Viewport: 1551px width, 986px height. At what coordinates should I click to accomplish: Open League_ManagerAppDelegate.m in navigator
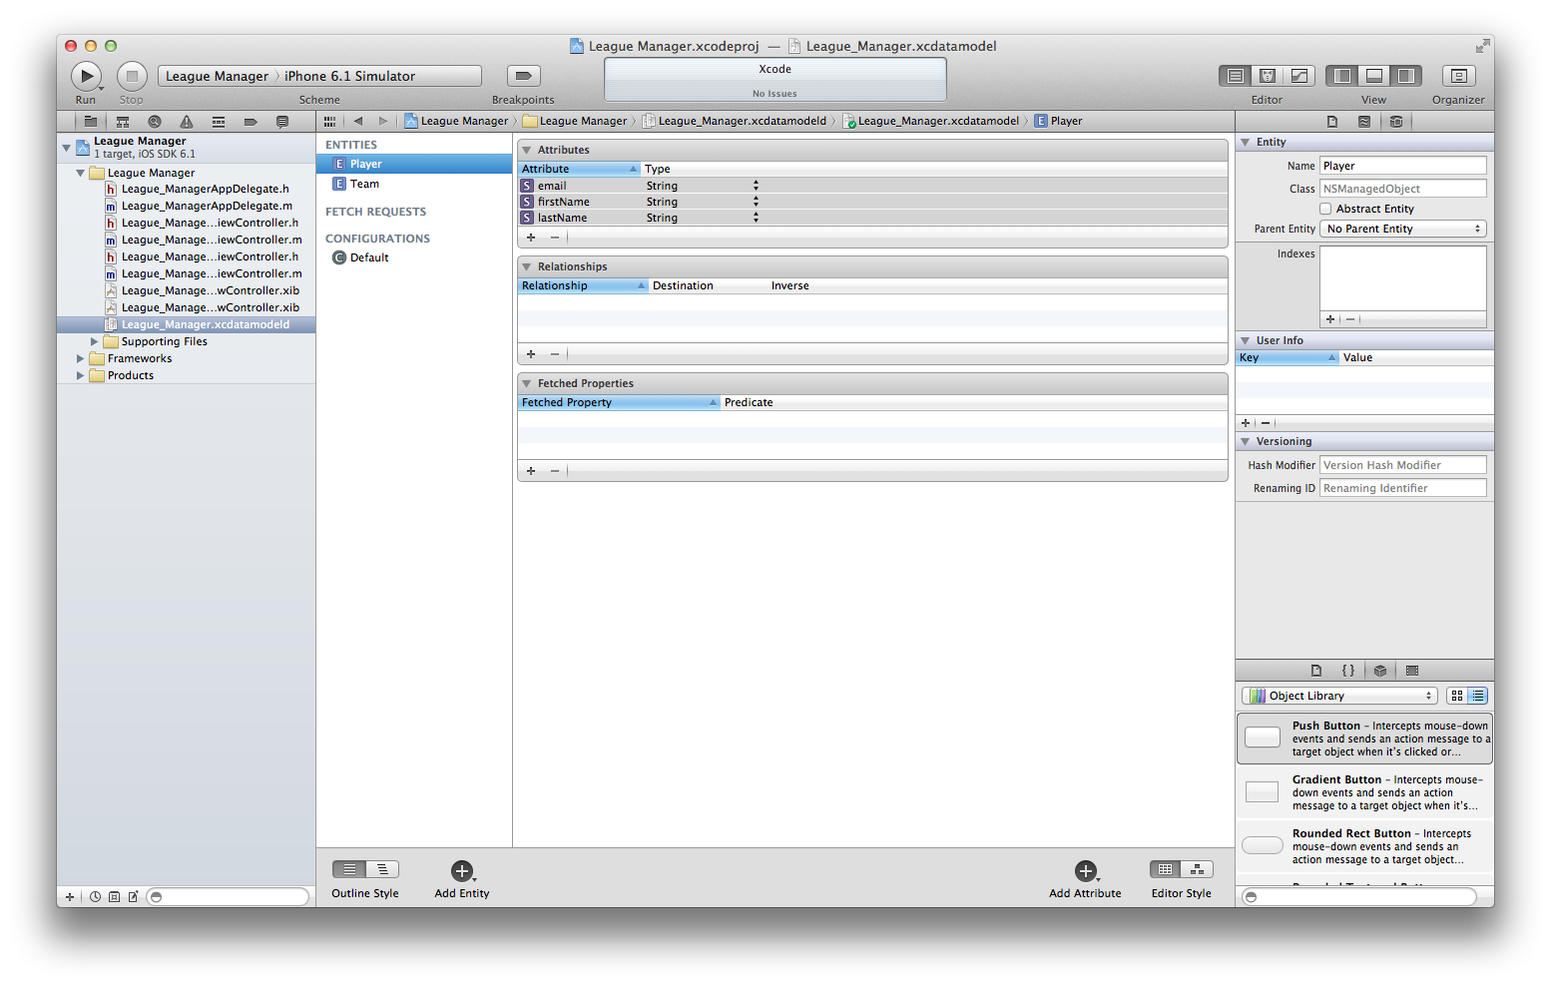pyautogui.click(x=207, y=206)
